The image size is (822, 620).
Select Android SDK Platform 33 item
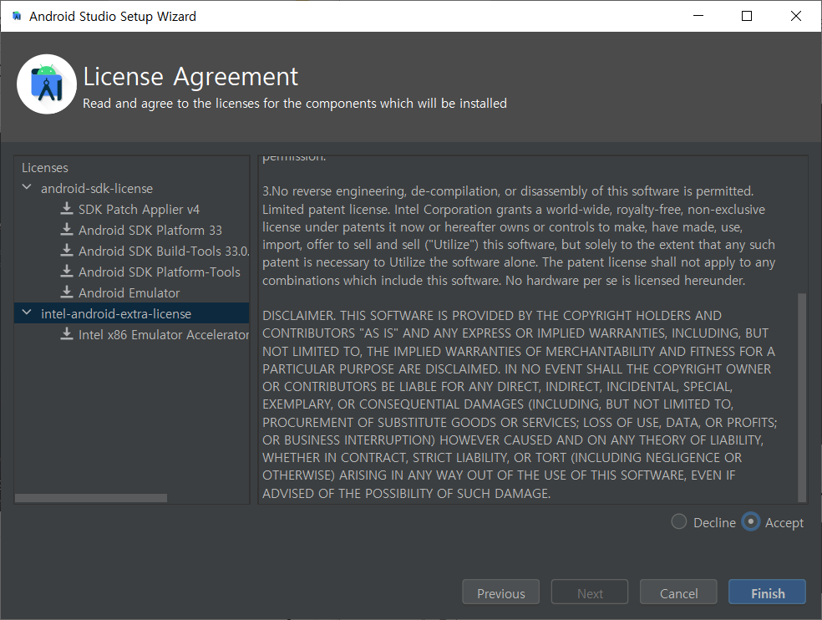point(150,231)
